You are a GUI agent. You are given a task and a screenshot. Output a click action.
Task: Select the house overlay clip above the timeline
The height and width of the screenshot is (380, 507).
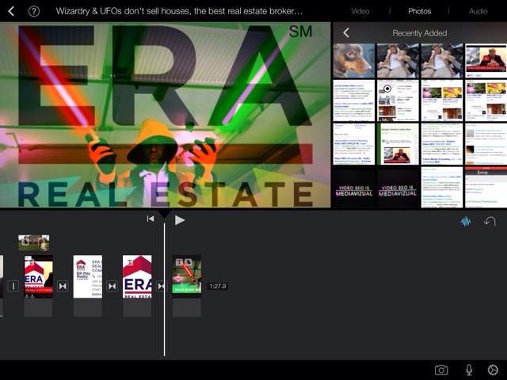pos(34,243)
